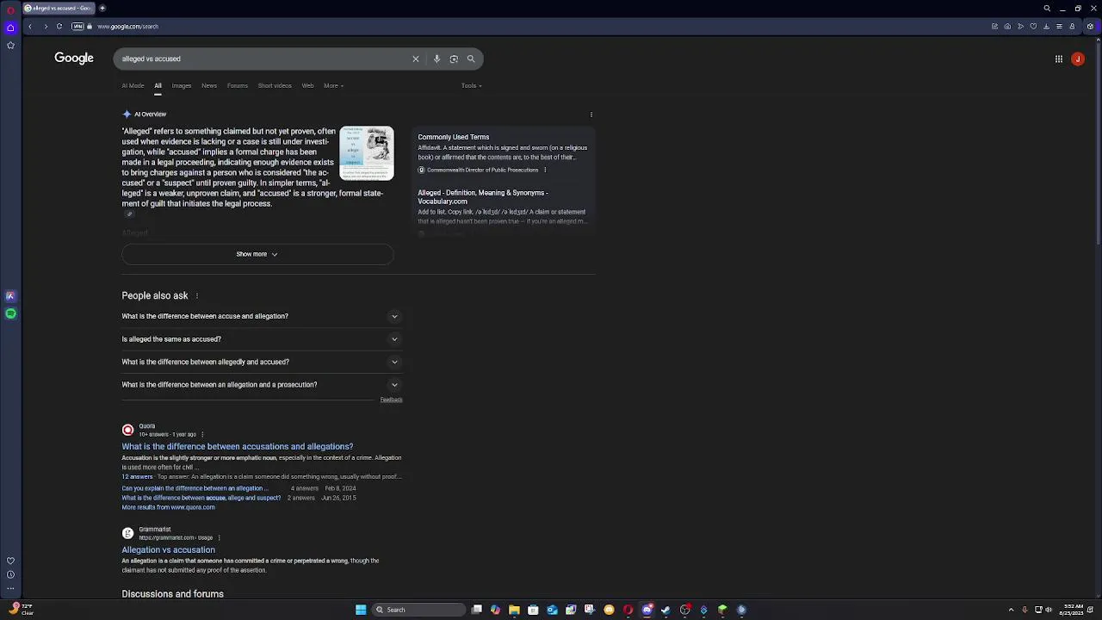Viewport: 1102px width, 620px height.
Task: Open AI Overview three-dot options
Action: pyautogui.click(x=591, y=115)
